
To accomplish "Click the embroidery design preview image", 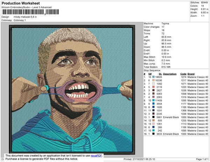I will tap(72, 90).
